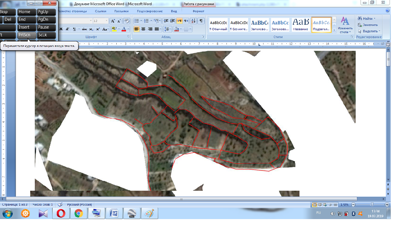Open the font size dropdown
417x234 pixels.
pyautogui.click(x=106, y=21)
